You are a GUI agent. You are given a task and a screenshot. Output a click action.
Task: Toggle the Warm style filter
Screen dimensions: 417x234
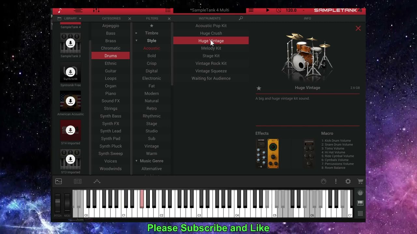click(151, 153)
